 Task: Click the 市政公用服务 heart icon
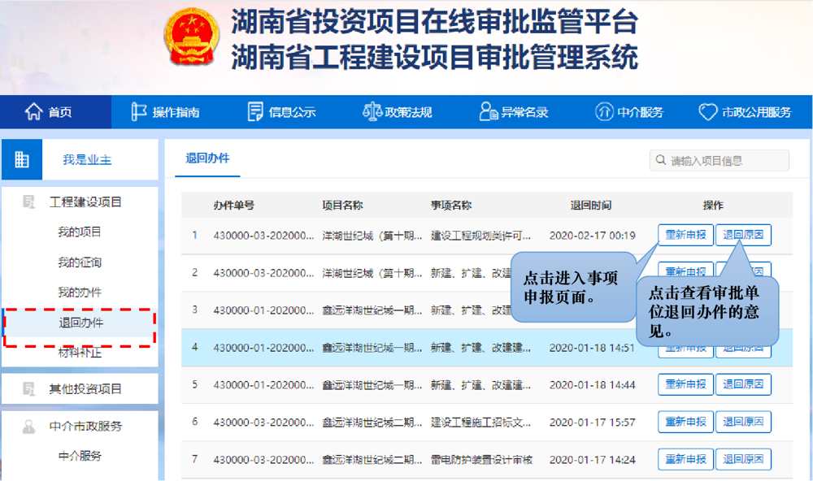pyautogui.click(x=709, y=112)
